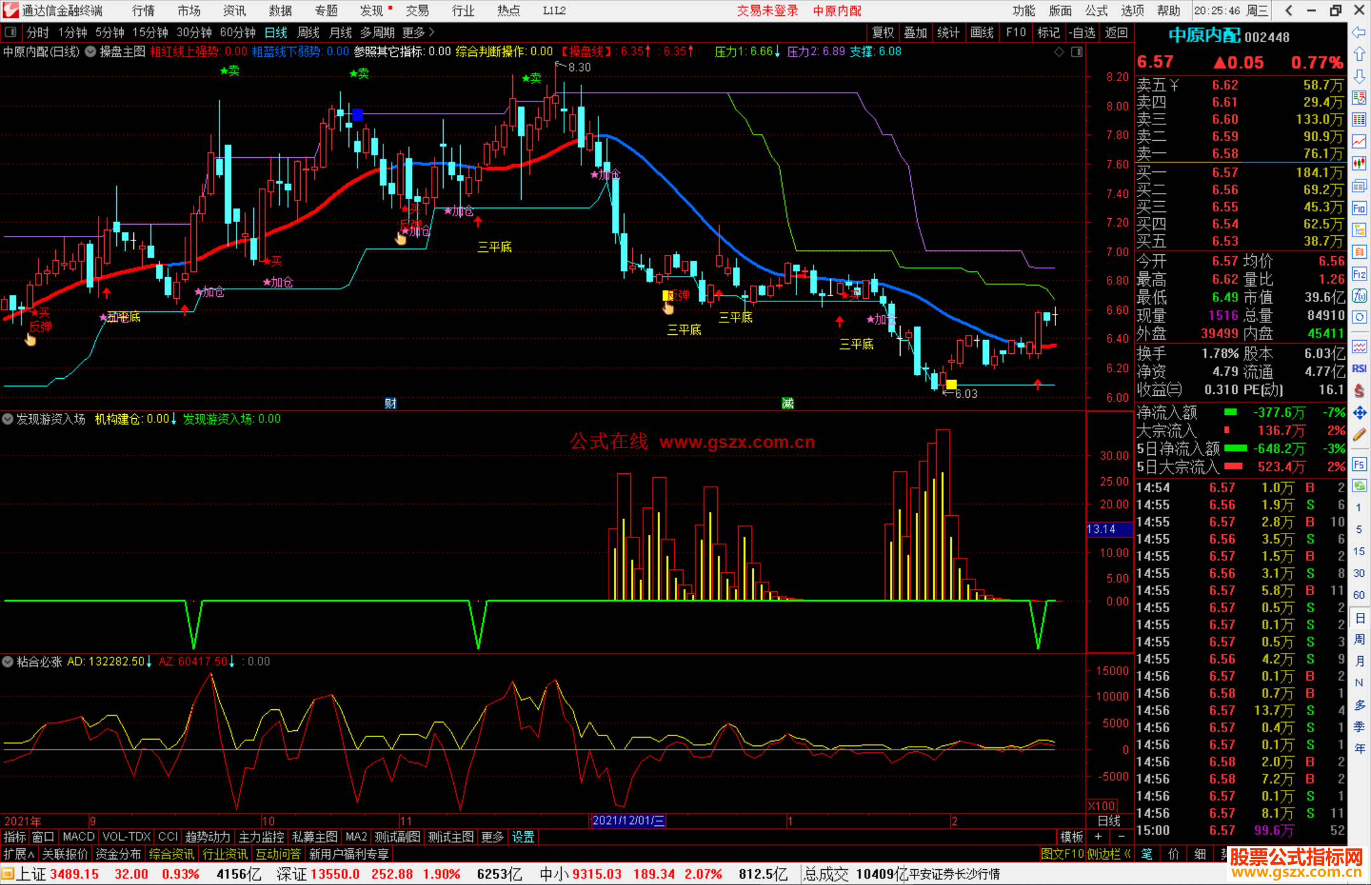1371x885 pixels.
Task: Collapse the 侧边栏 sidebar toggle
Action: pos(1109,854)
